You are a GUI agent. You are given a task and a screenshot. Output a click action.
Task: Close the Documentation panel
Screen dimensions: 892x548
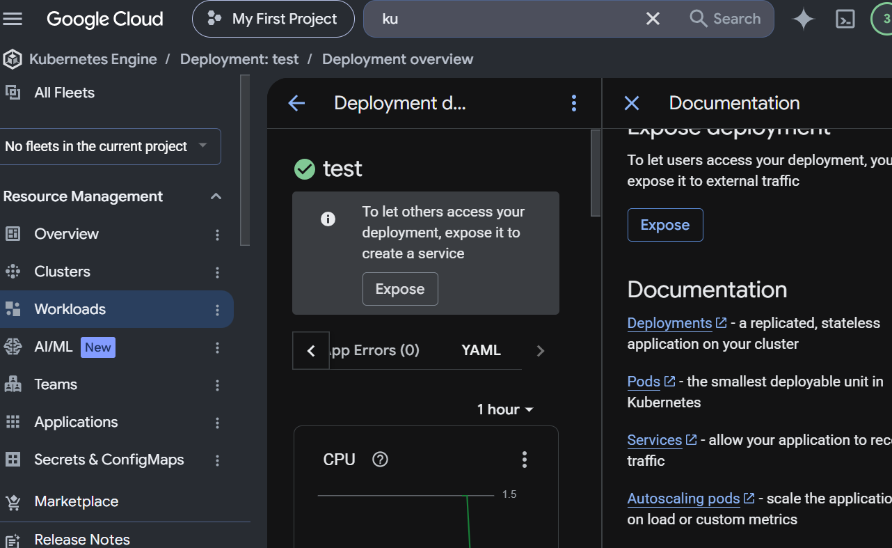tap(632, 103)
